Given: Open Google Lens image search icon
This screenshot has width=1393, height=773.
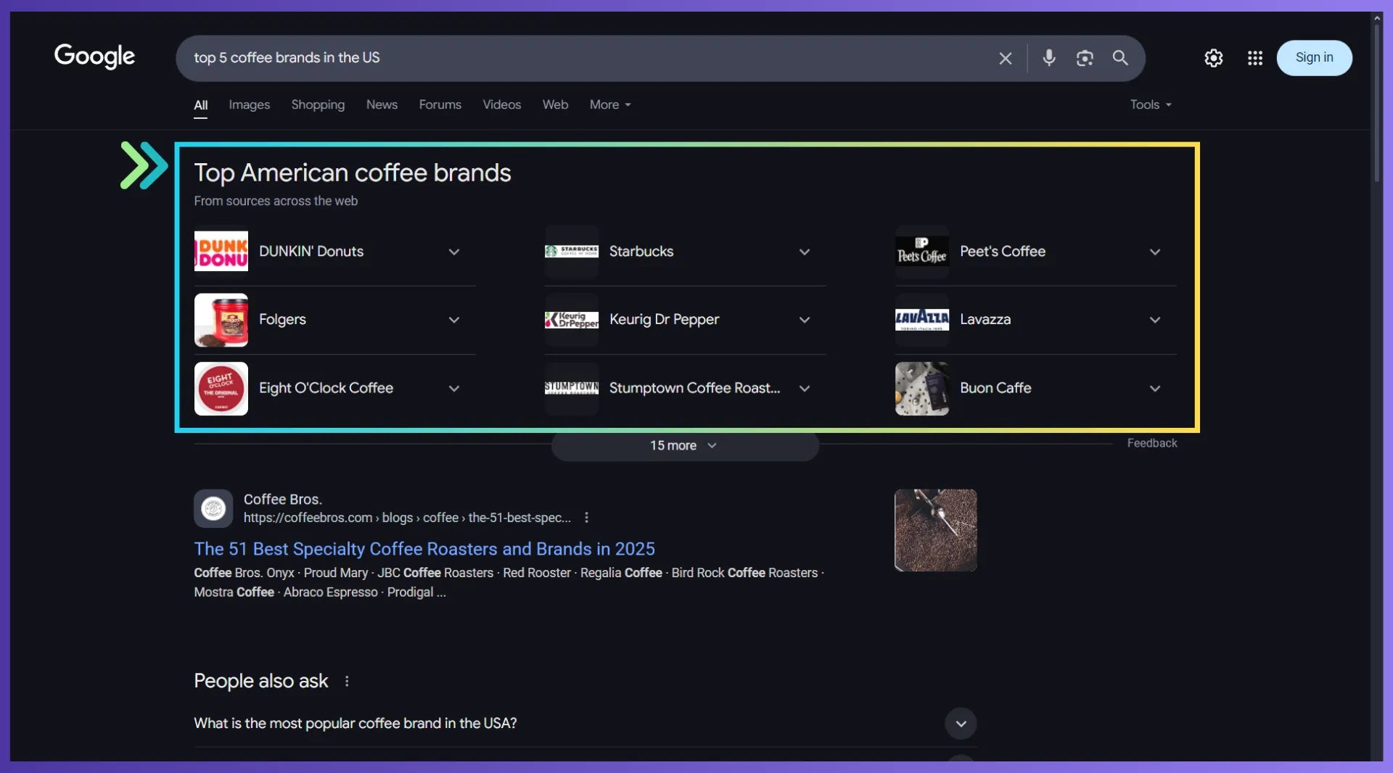Looking at the screenshot, I should pyautogui.click(x=1084, y=58).
